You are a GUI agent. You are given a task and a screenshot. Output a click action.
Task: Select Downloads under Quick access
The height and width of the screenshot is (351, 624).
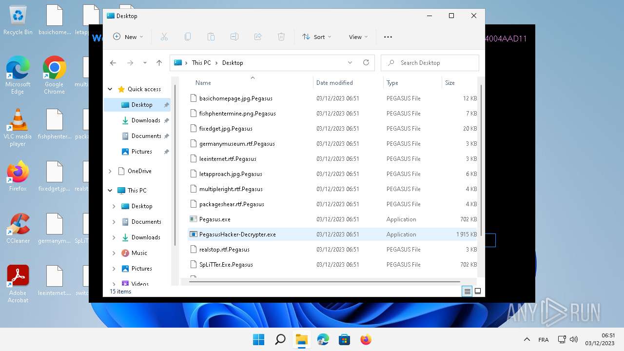tap(137, 120)
